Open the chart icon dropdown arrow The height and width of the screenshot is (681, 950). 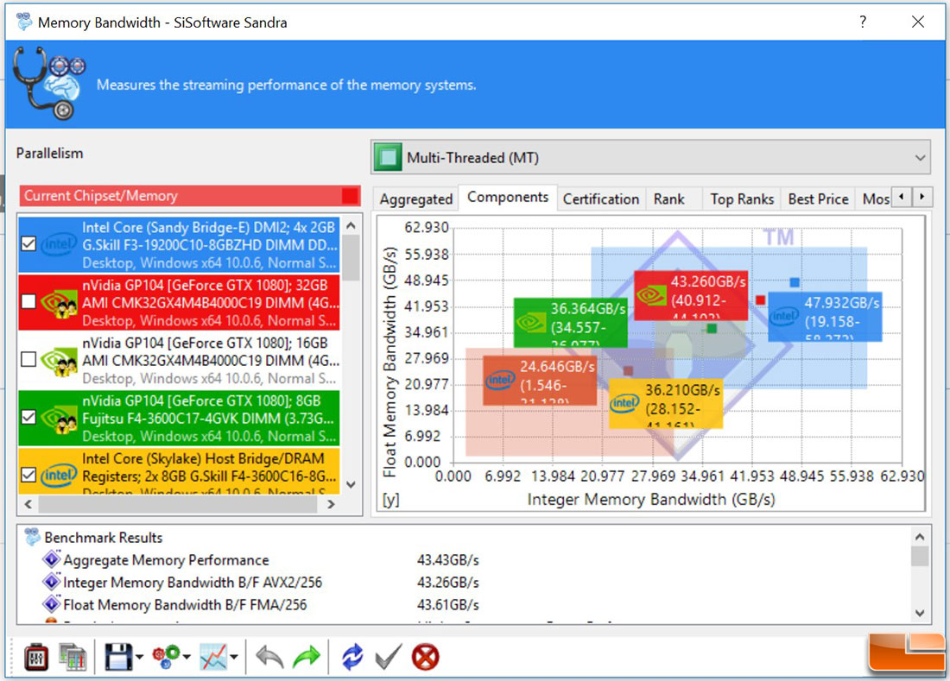click(234, 658)
